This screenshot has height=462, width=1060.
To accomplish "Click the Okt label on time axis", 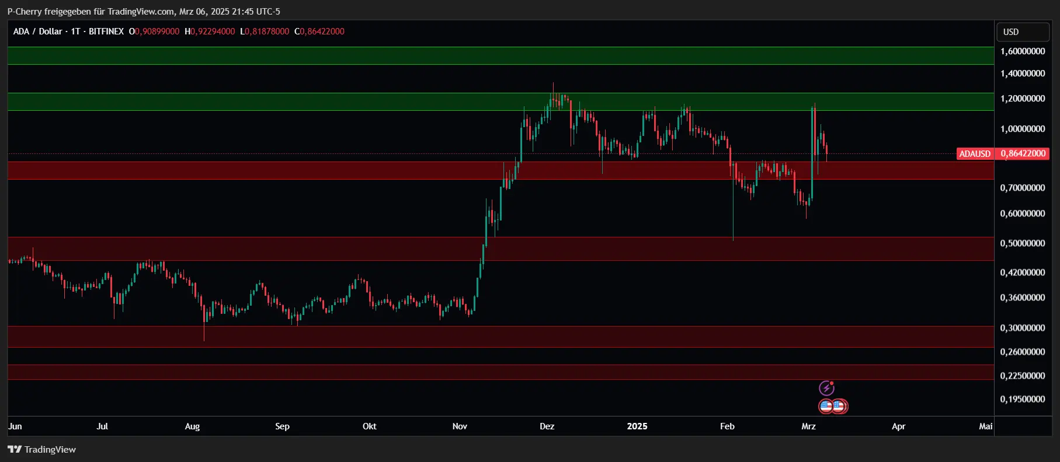I will pos(370,426).
